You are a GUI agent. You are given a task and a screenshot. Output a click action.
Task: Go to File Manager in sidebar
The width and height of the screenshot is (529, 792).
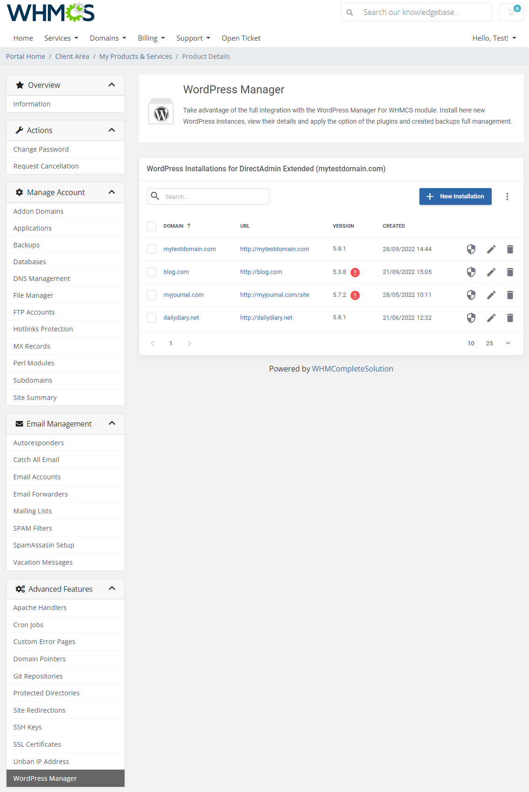click(34, 295)
